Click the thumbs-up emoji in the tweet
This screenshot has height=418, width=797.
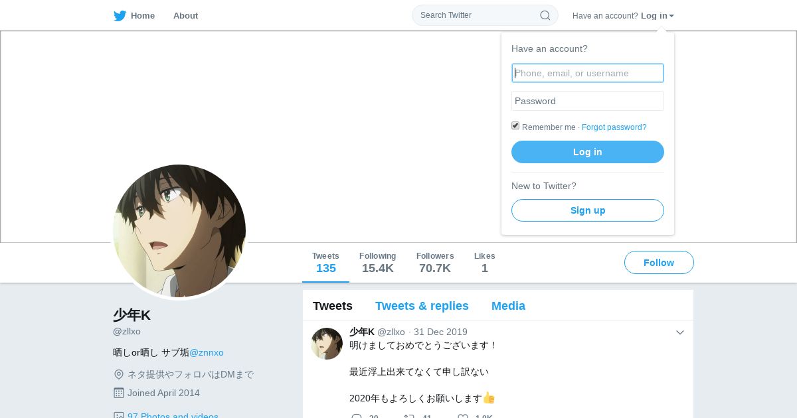489,398
